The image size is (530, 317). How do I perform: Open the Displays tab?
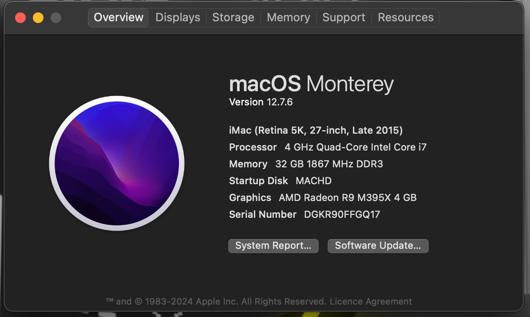(178, 18)
